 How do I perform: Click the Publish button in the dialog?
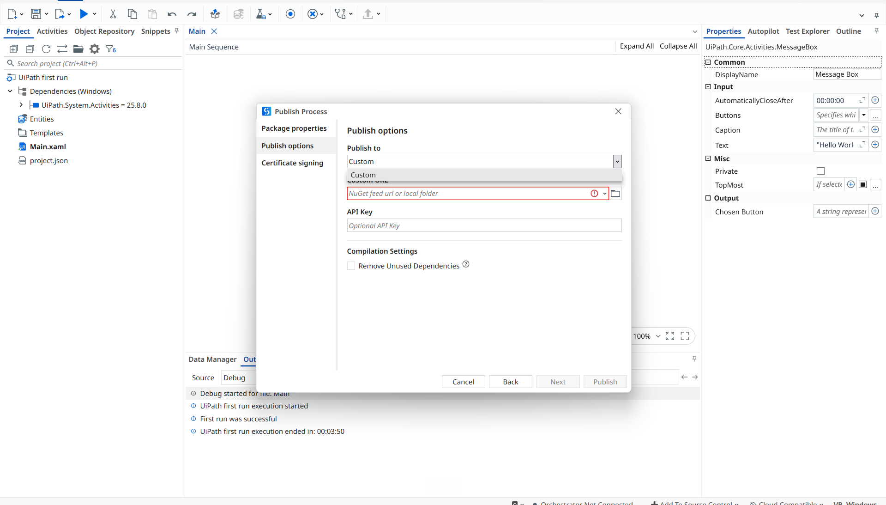coord(605,382)
